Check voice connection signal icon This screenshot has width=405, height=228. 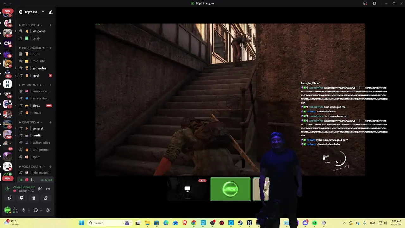click(8, 189)
